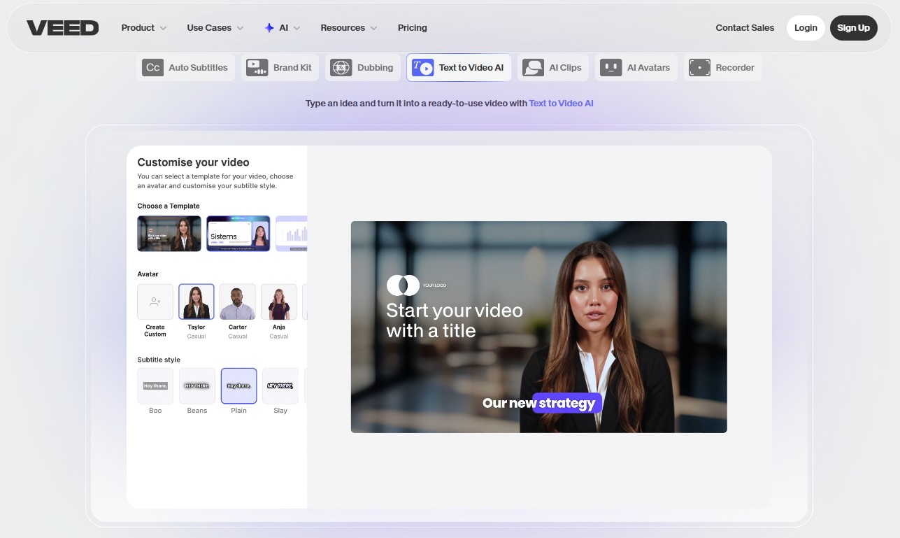Pick the Slay subtitle style

[x=280, y=386]
